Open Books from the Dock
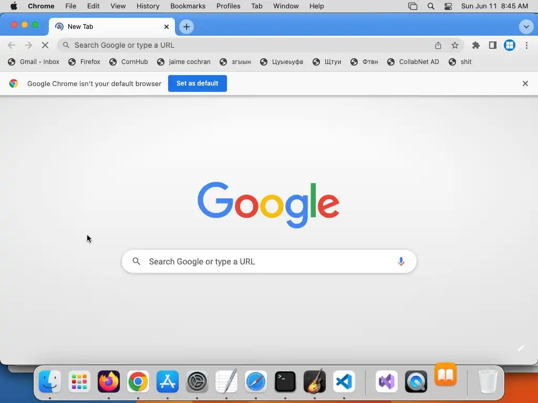This screenshot has height=403, width=538. 446,375
